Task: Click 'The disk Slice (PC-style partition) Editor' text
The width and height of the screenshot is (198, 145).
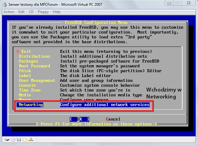Action: coord(111,71)
